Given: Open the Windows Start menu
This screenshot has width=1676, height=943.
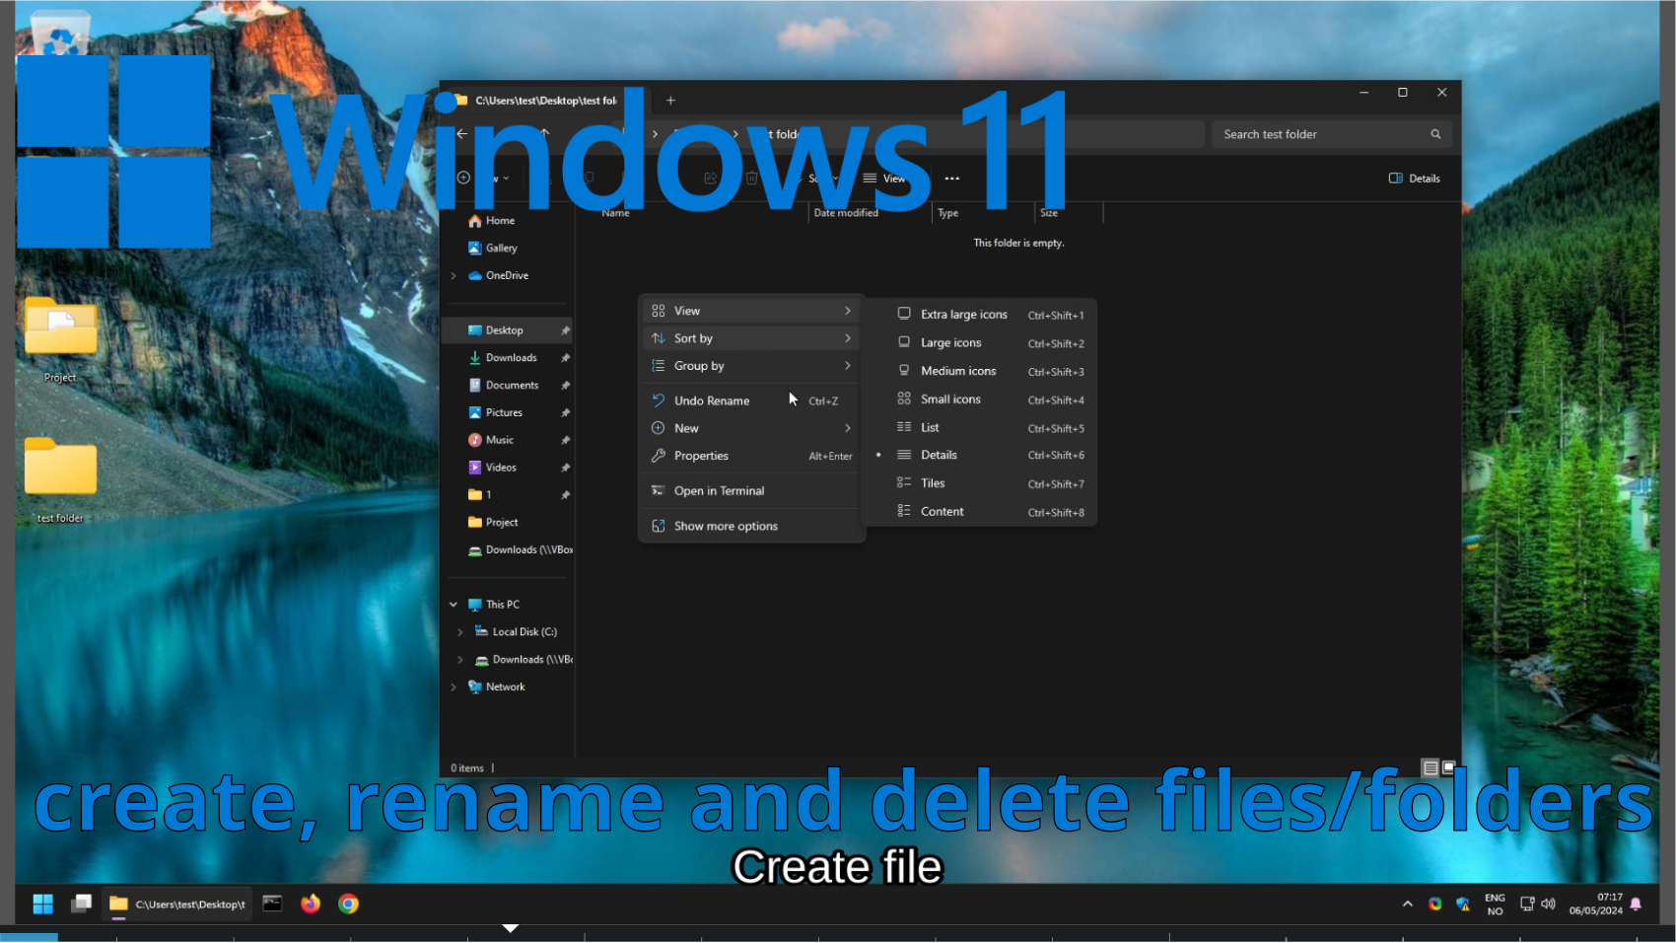Looking at the screenshot, I should tap(42, 905).
